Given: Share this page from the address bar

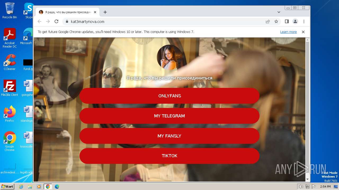Looking at the screenshot, I should pyautogui.click(x=268, y=22).
